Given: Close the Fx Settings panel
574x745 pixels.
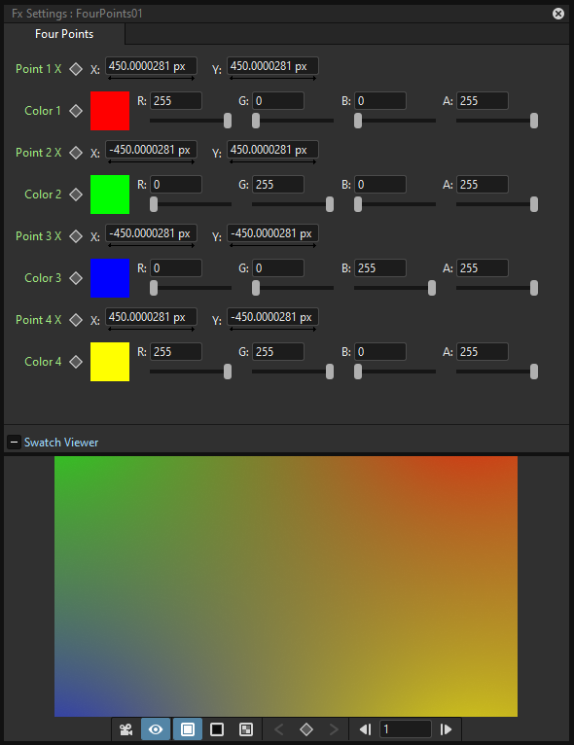Looking at the screenshot, I should pyautogui.click(x=558, y=14).
